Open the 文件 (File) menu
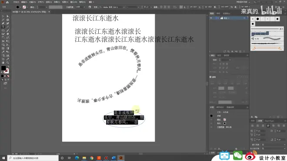The image size is (287, 161). pos(16,2)
